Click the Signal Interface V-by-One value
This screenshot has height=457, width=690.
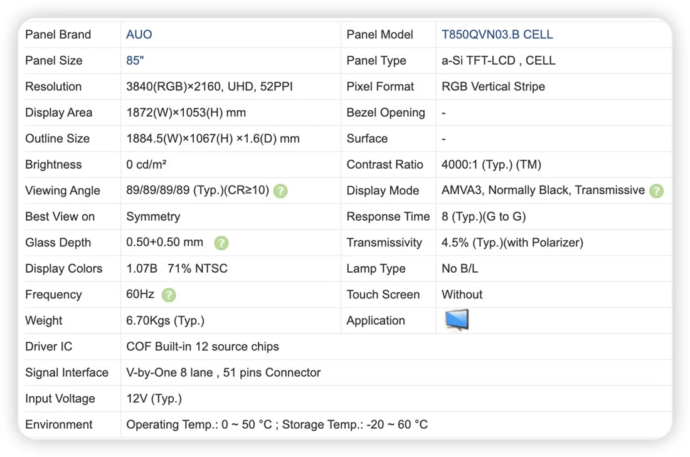223,372
